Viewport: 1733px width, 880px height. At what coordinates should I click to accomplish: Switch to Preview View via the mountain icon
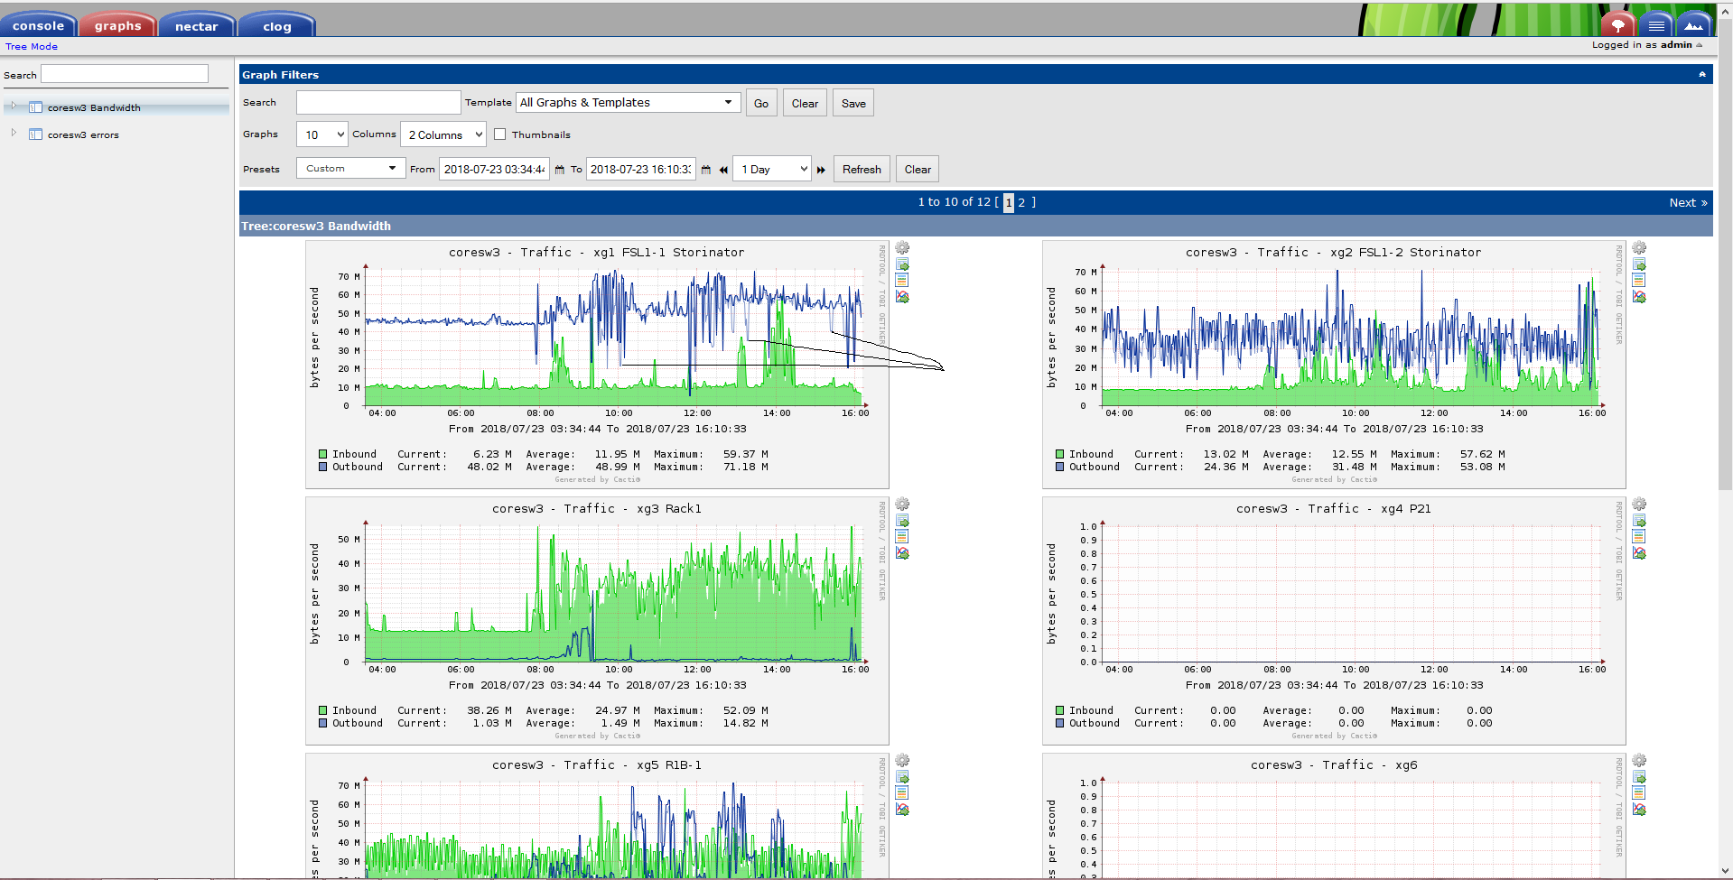coord(1694,25)
